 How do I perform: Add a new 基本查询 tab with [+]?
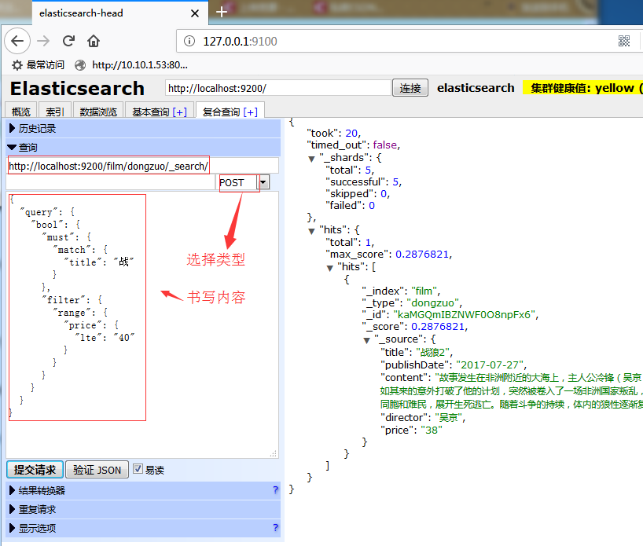(179, 112)
